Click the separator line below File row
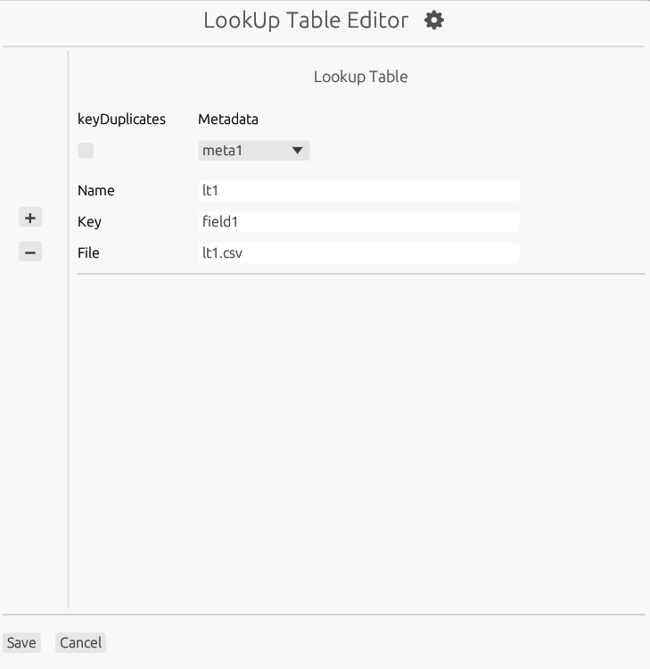 [361, 274]
